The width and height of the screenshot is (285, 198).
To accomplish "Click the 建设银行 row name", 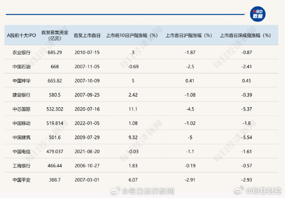I will click(21, 95).
